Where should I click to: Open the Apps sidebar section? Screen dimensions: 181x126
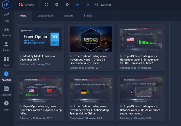point(6,61)
